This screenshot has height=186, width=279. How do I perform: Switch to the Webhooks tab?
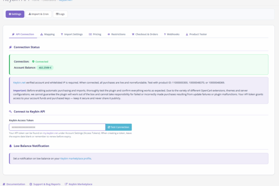pos(171,34)
